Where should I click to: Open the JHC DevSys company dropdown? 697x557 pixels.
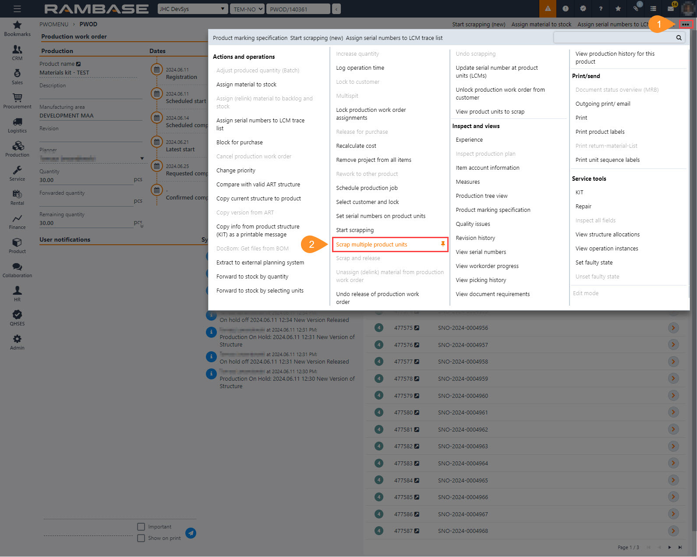[x=193, y=9]
